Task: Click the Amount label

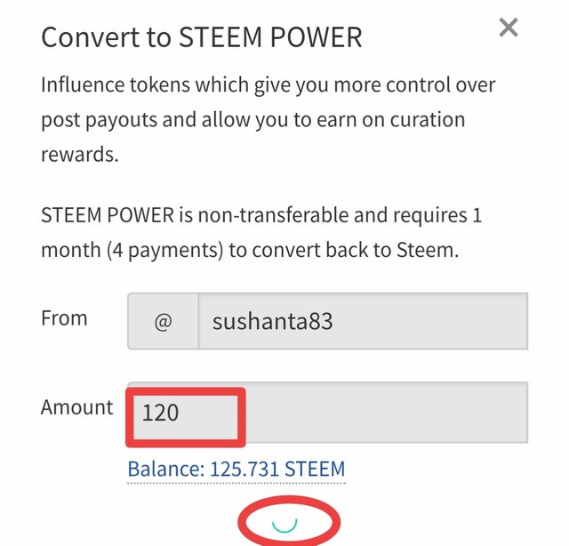Action: pyautogui.click(x=77, y=407)
